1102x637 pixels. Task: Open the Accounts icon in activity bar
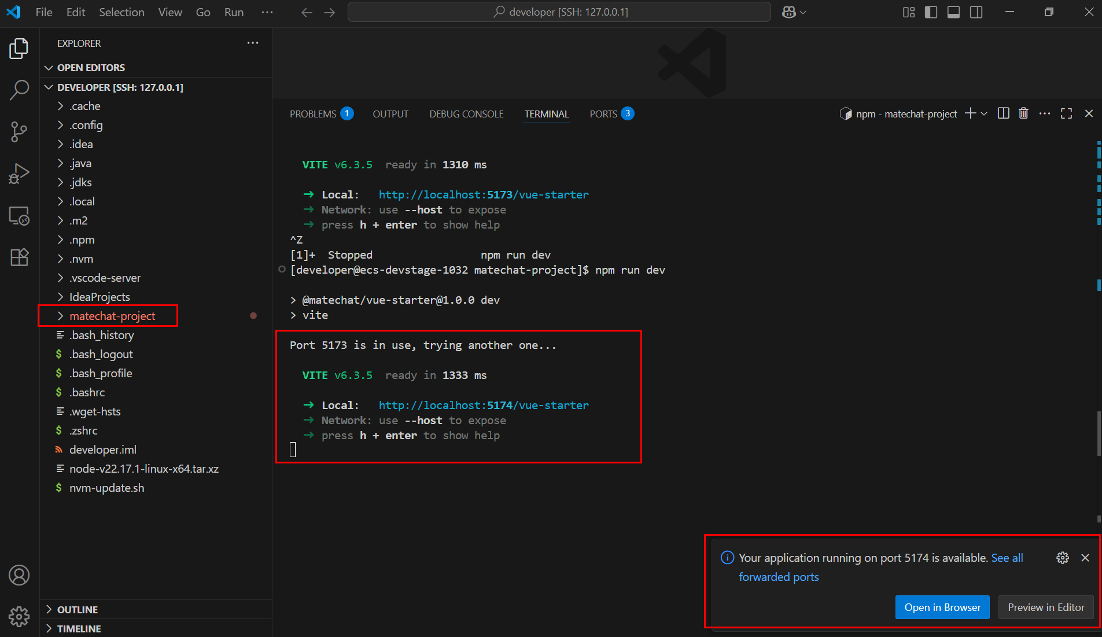(x=19, y=575)
